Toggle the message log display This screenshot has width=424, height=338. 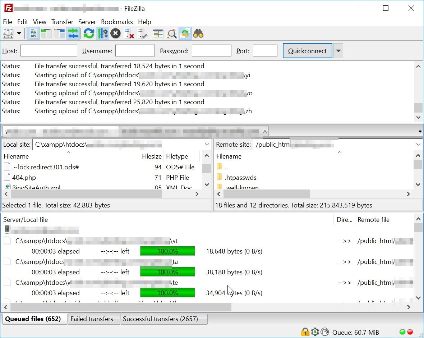click(33, 34)
